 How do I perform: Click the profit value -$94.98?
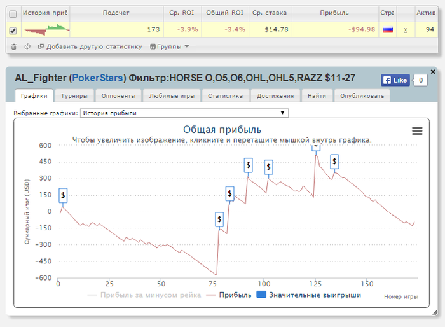[362, 29]
